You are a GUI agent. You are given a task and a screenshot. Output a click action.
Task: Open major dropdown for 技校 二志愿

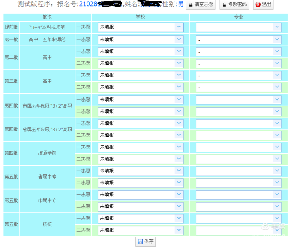pyautogui.click(x=239, y=230)
